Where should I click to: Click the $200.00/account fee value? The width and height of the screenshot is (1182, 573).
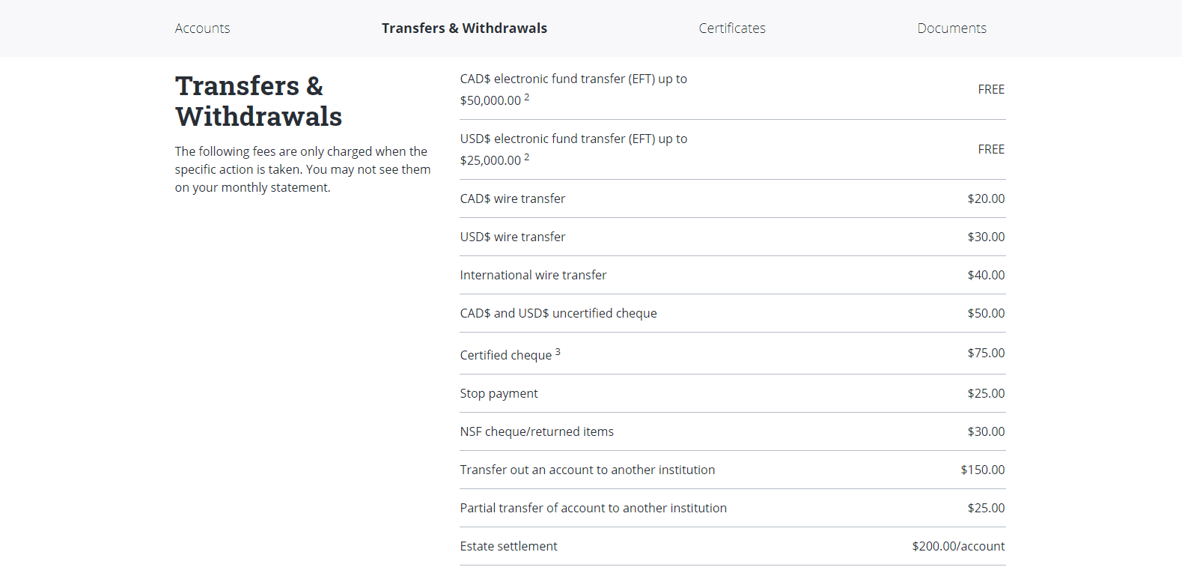click(959, 546)
